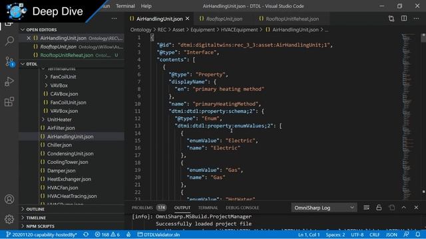Open CoolingTower.json in the explorer
The width and height of the screenshot is (426, 239).
click(x=67, y=162)
